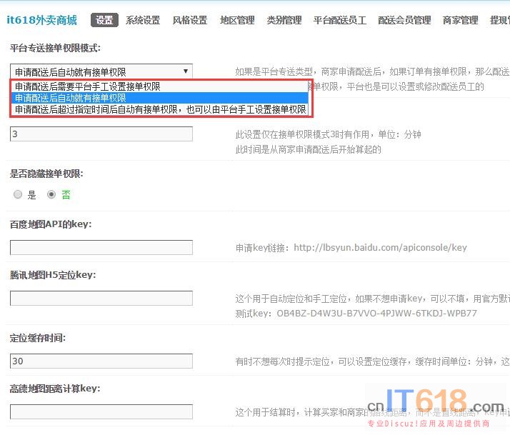
Task: Click the 百度地图API的key input field
Action: point(101,248)
